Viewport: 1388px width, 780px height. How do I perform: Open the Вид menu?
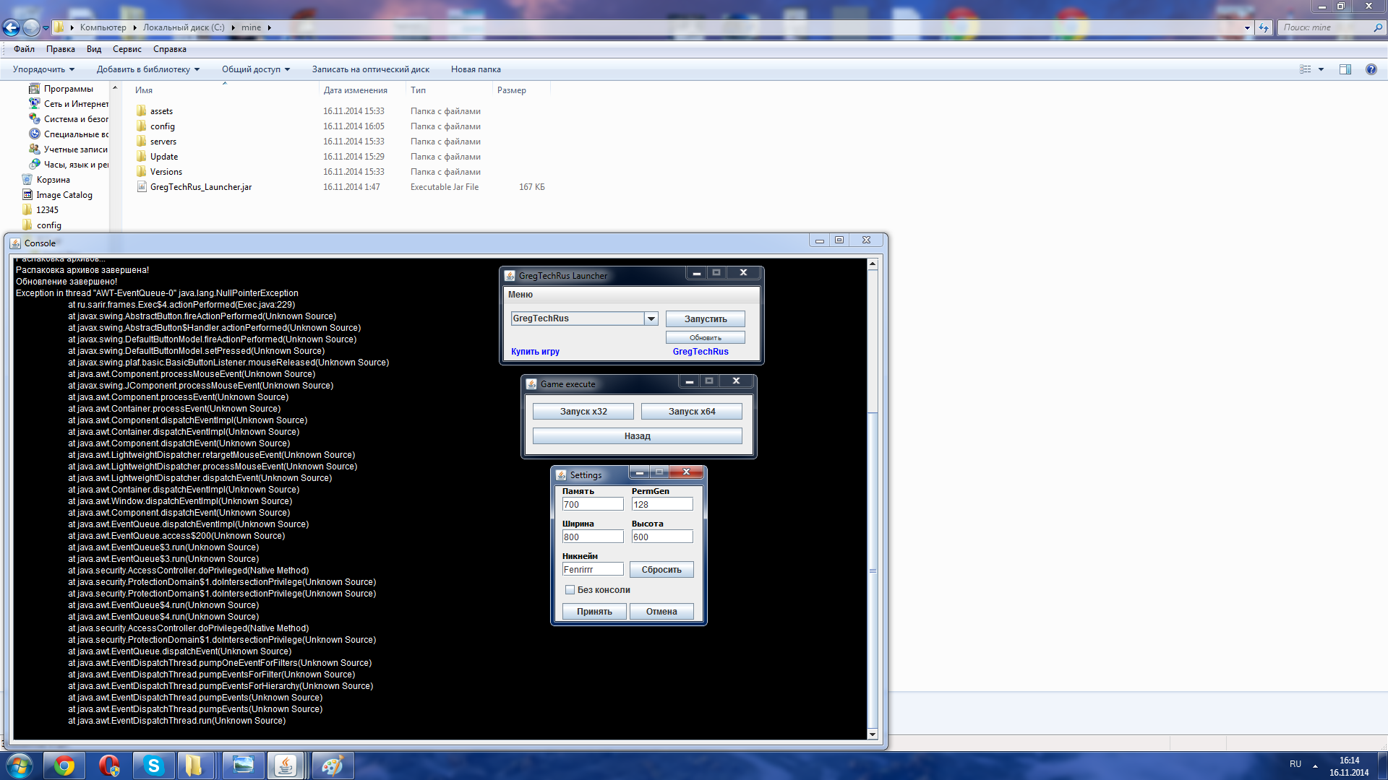coord(94,49)
